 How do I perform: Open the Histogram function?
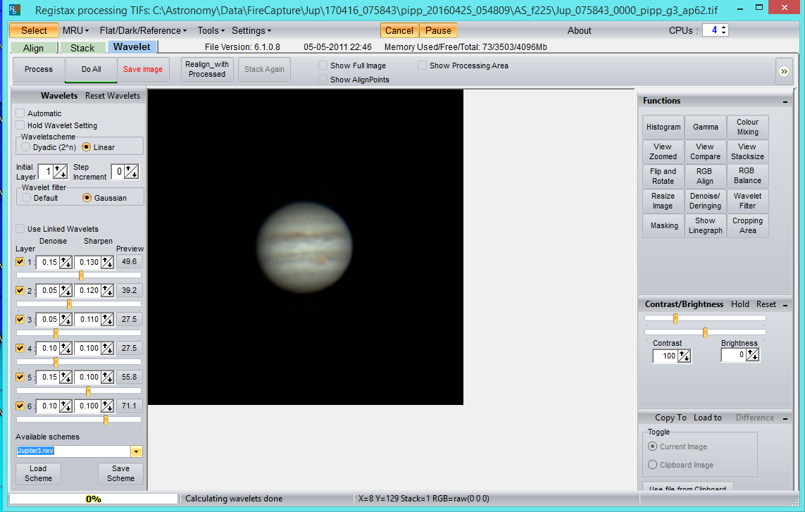[663, 127]
